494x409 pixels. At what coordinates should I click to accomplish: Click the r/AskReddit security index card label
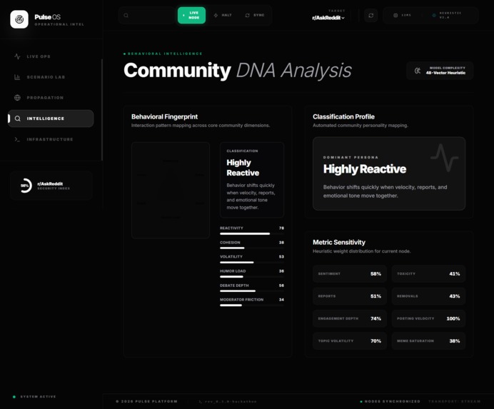tap(54, 186)
